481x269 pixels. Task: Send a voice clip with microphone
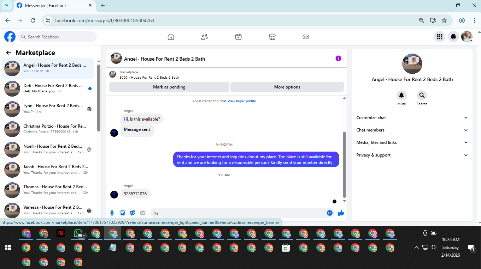[x=112, y=213]
